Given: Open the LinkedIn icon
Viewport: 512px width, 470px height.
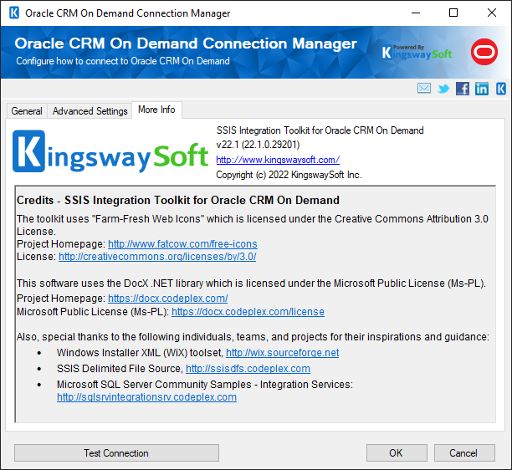Looking at the screenshot, I should click(482, 89).
